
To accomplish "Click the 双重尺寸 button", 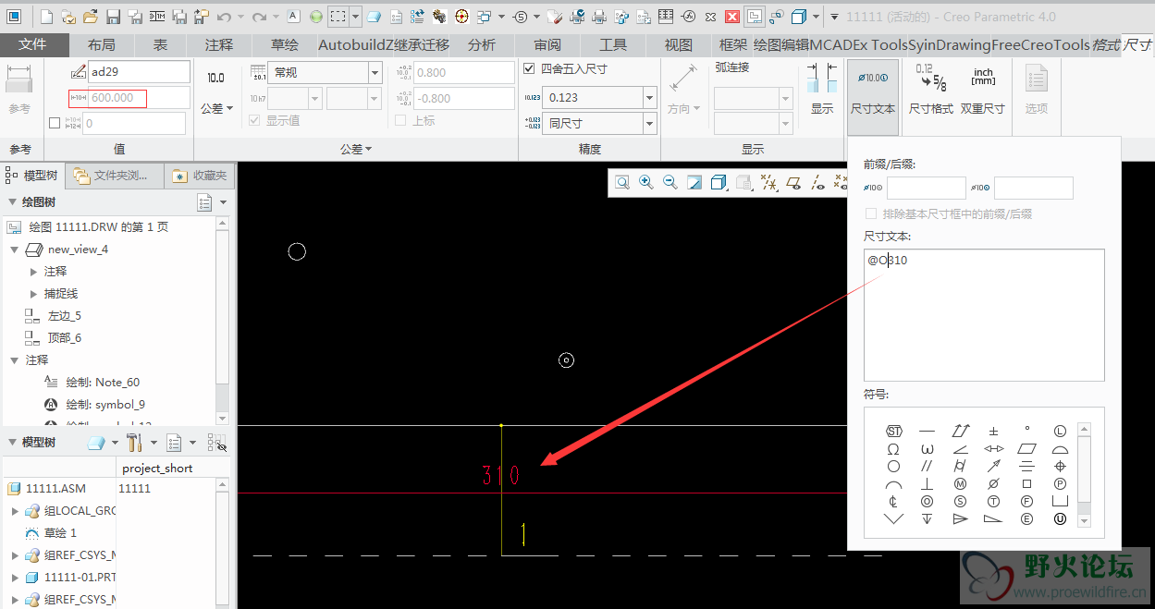I will pos(983,91).
